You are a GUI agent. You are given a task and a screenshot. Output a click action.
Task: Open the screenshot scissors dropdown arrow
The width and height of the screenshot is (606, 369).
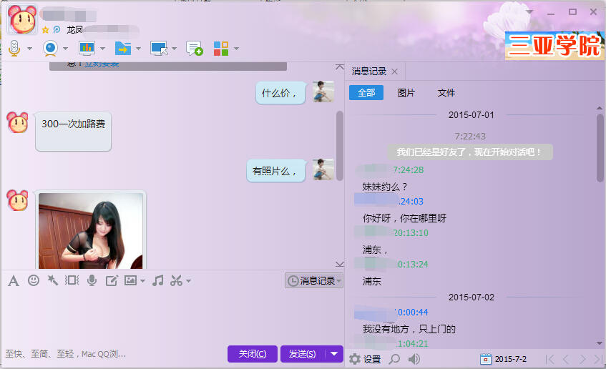(x=189, y=281)
